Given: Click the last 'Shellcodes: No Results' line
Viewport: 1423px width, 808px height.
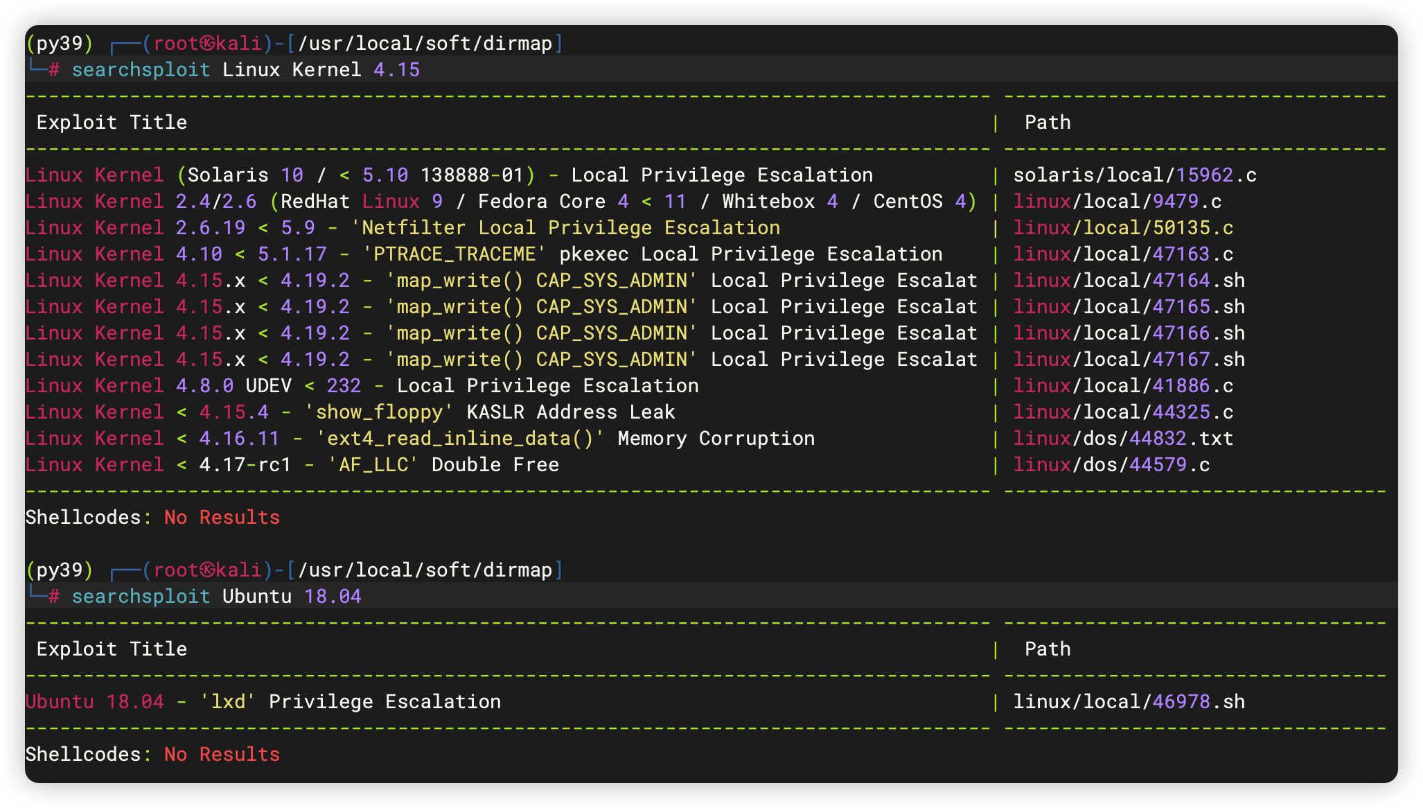Looking at the screenshot, I should pos(152,755).
